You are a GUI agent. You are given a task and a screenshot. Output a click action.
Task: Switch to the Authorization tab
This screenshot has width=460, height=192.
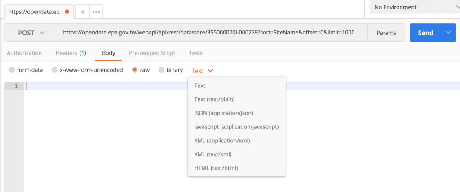pos(24,53)
